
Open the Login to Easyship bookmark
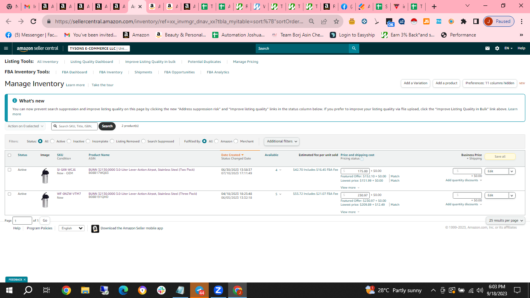(x=352, y=35)
